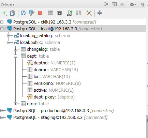The height and width of the screenshot is (138, 148).
Task: Click the red Stop square icon
Action: click(x=40, y=13)
